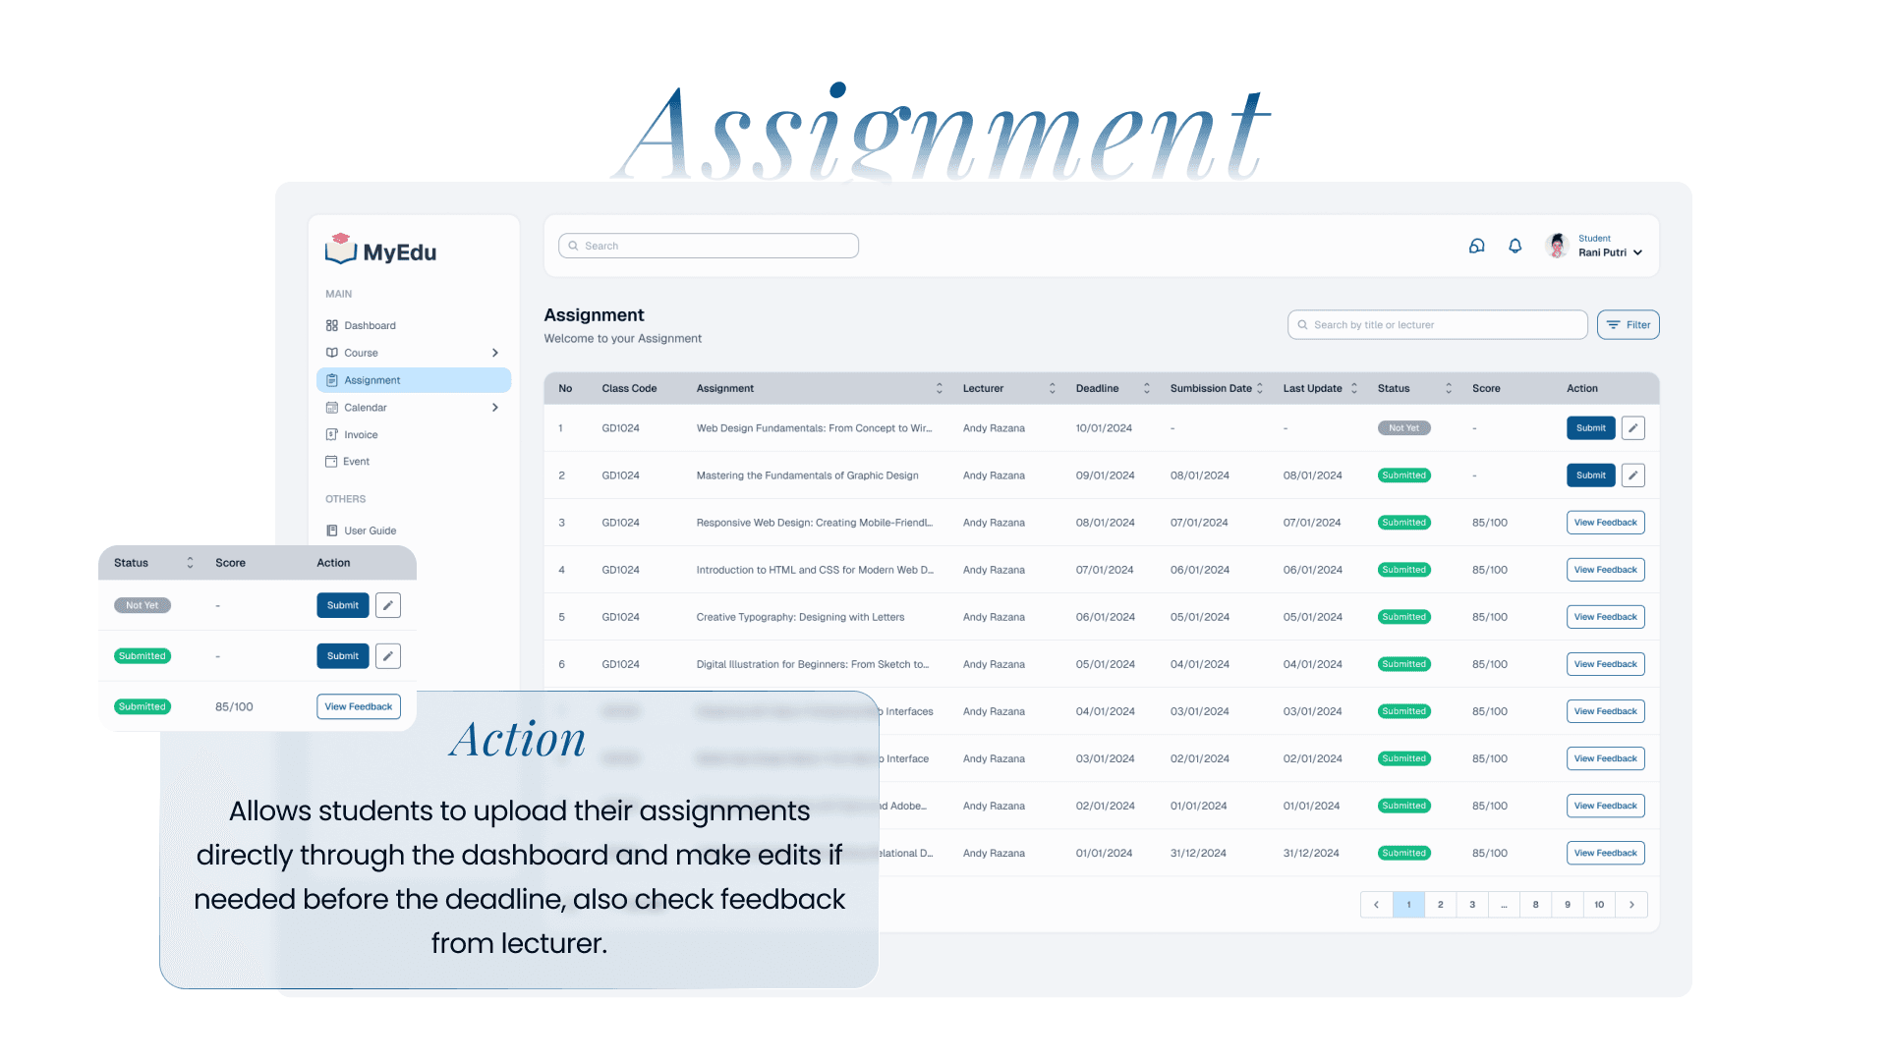Sort table by Deadline column
Screen dimensions: 1887x1061
point(1146,389)
